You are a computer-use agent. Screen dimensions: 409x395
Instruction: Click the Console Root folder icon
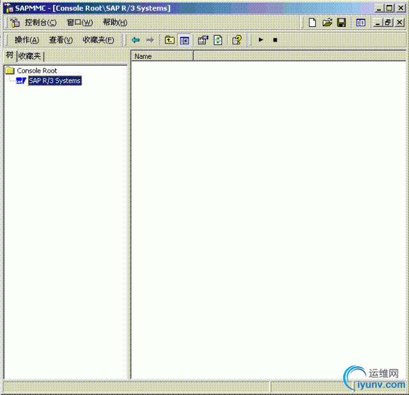click(x=10, y=70)
